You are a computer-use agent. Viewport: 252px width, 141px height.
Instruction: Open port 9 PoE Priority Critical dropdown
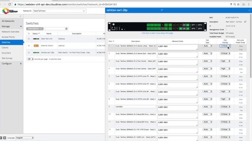pos(225,107)
